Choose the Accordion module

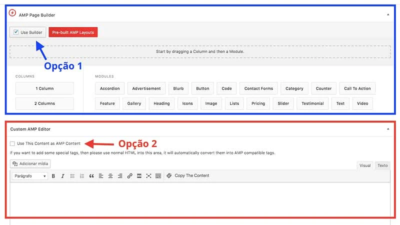(109, 88)
